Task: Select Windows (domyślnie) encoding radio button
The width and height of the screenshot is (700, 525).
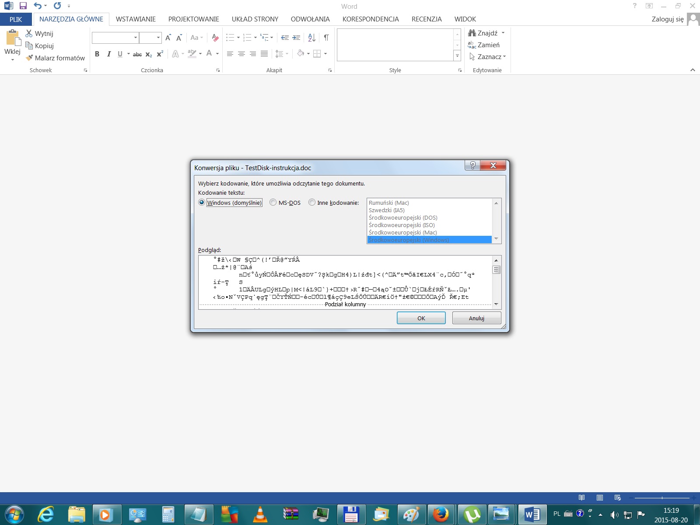Action: 201,203
